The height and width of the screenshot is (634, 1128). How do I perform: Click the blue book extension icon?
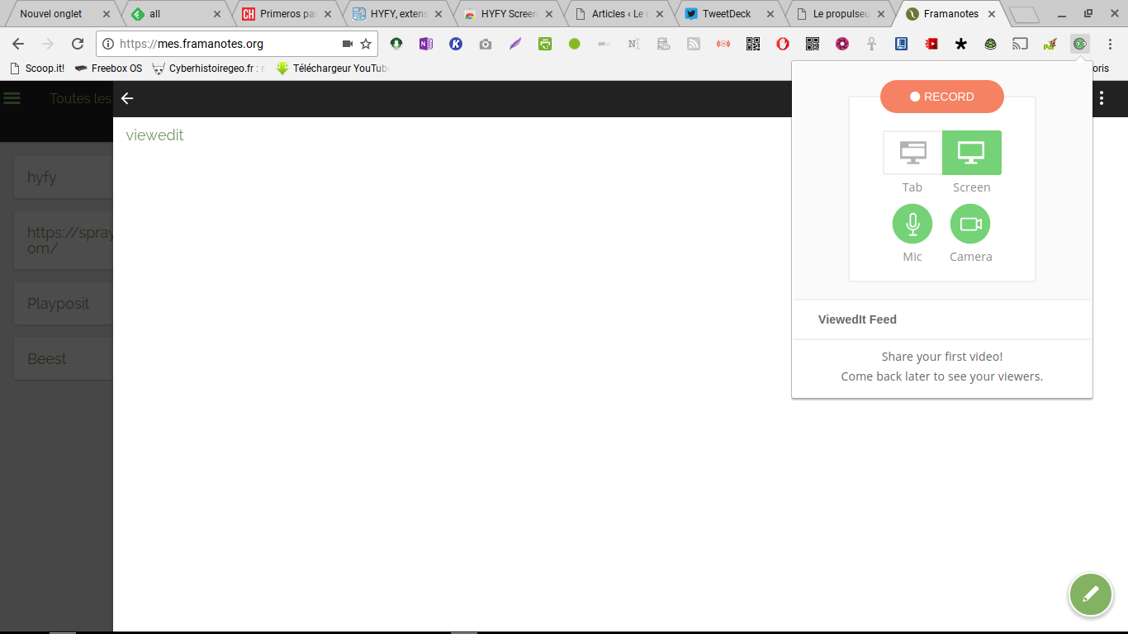pos(902,44)
